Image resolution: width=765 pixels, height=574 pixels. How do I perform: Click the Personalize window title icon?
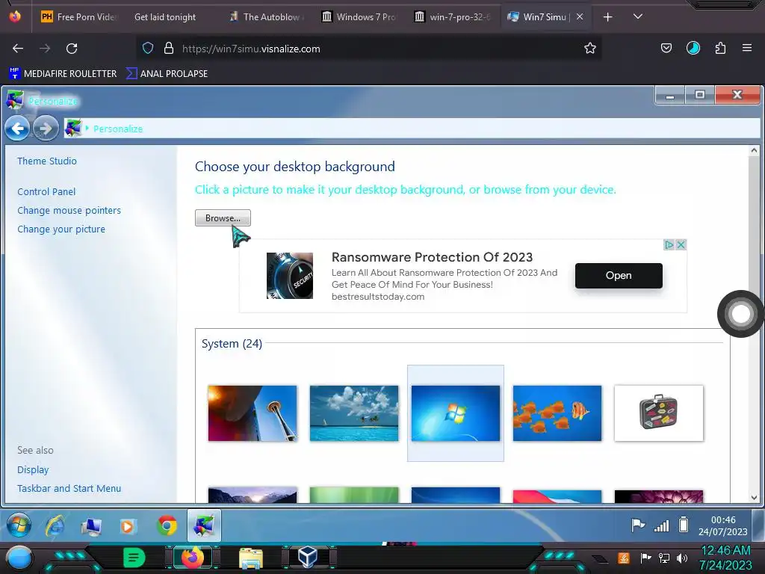15,100
